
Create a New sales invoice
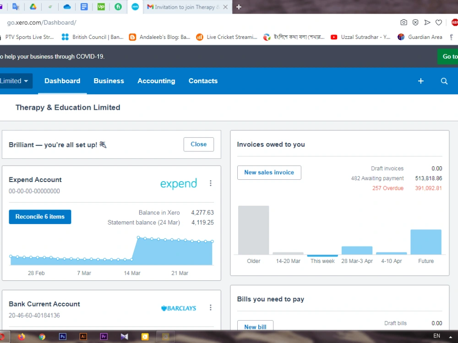pyautogui.click(x=269, y=172)
